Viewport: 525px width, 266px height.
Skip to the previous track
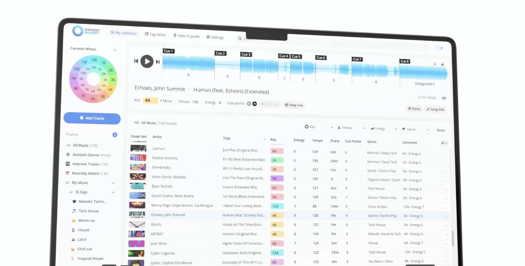point(136,61)
